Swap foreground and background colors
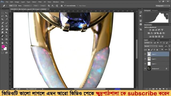 click(6, 46)
